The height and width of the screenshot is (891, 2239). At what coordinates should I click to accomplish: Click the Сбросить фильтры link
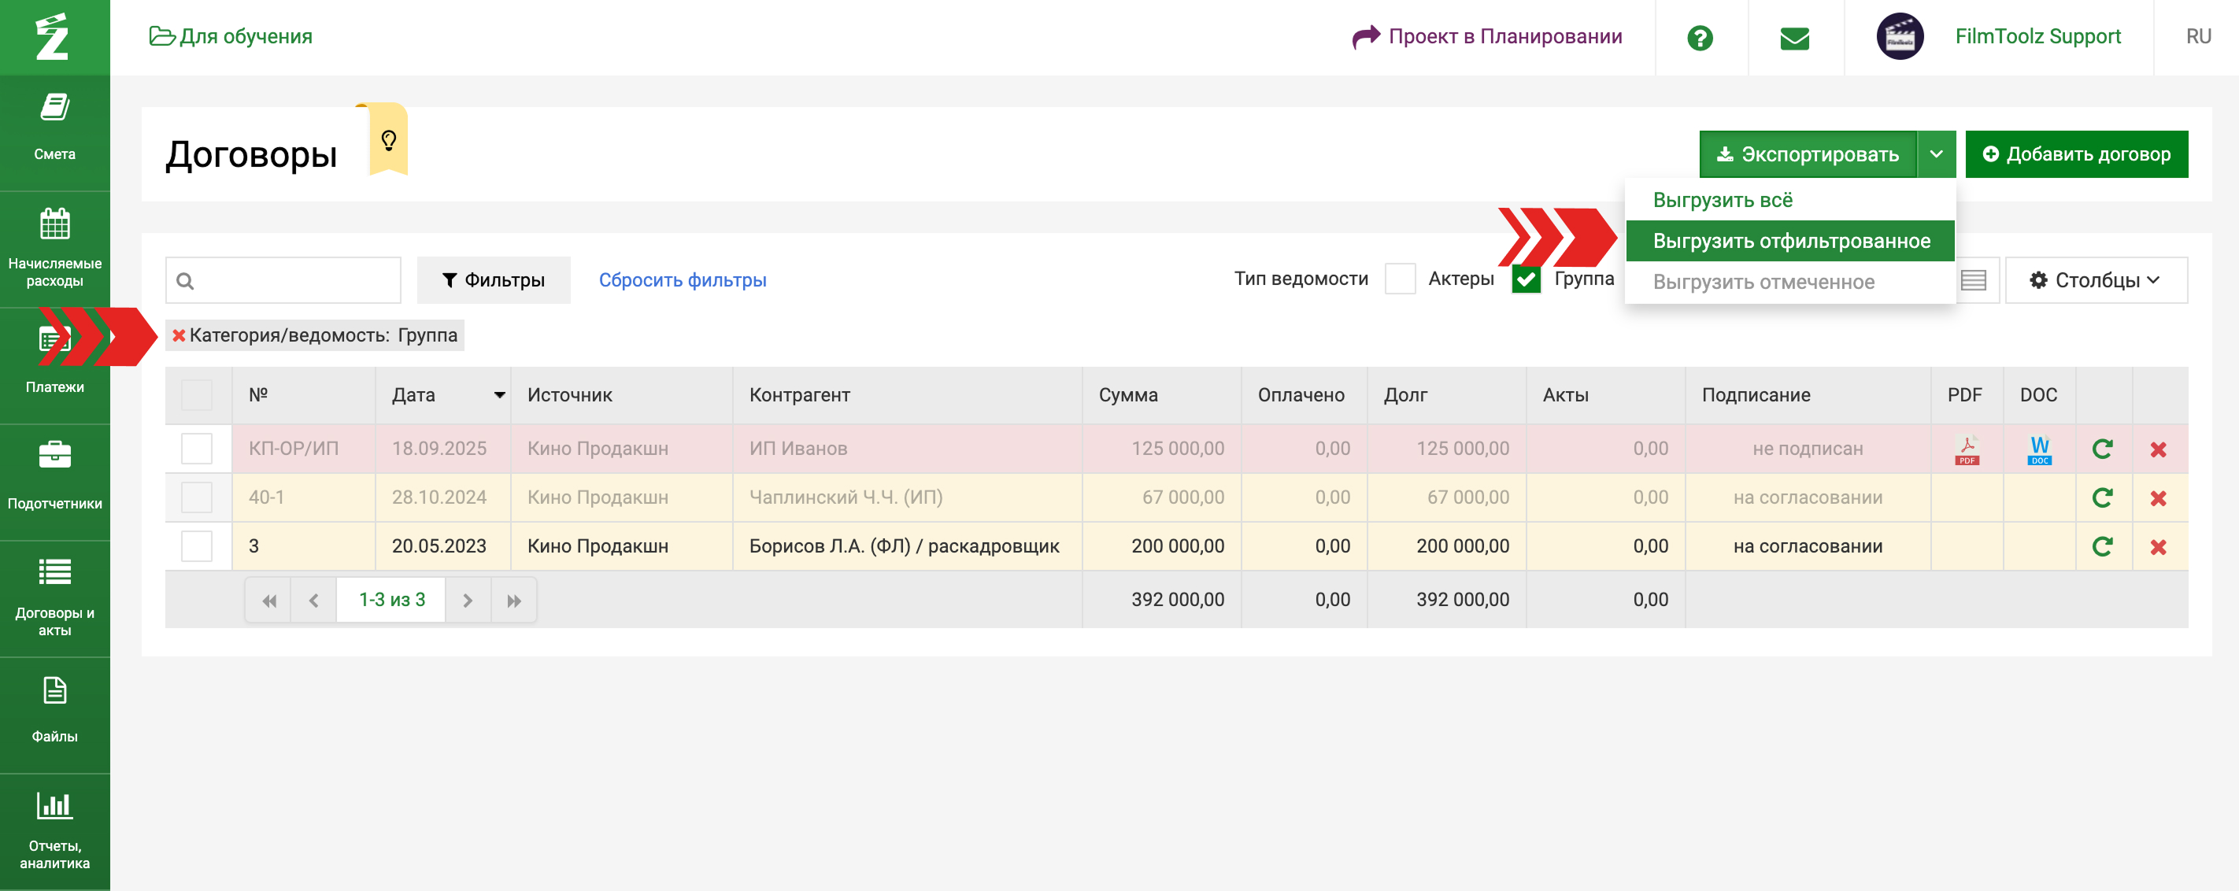[x=682, y=280]
